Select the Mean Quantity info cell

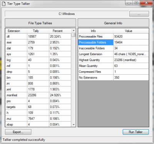pyautogui.click(x=95, y=66)
